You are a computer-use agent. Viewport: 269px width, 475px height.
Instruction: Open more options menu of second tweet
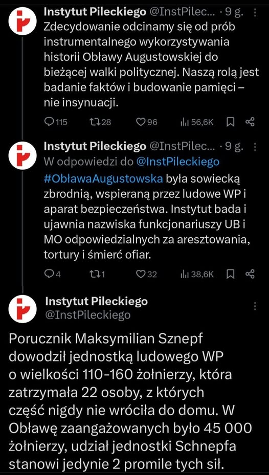point(255,147)
